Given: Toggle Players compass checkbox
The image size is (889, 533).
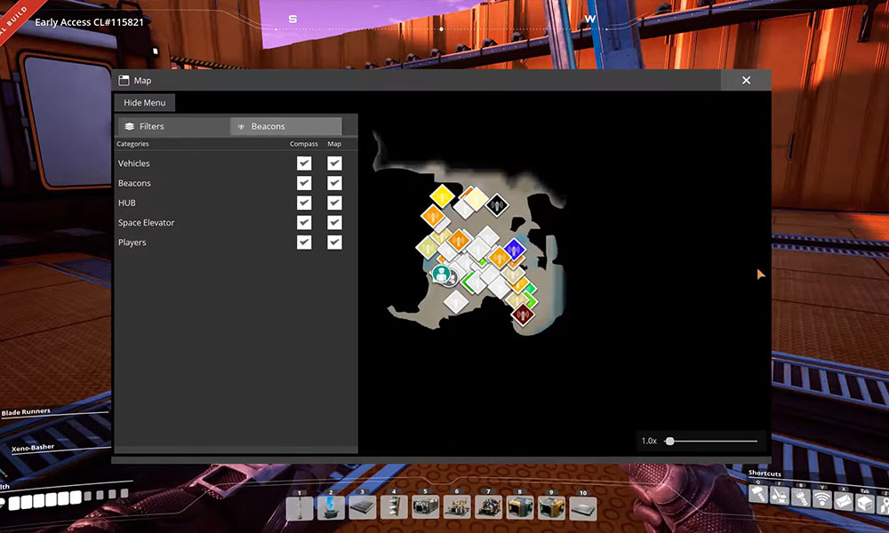Looking at the screenshot, I should [x=304, y=243].
